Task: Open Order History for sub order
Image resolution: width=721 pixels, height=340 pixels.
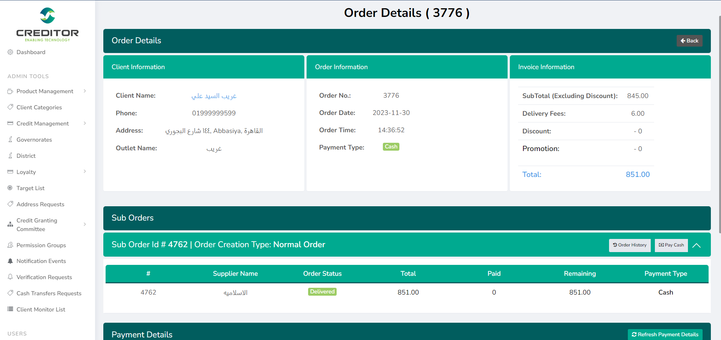Action: [629, 245]
